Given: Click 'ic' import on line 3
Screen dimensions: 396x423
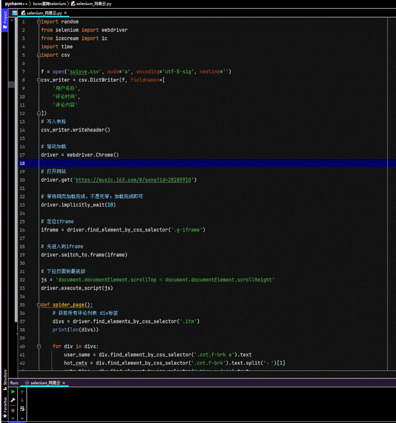Looking at the screenshot, I should tap(104, 38).
